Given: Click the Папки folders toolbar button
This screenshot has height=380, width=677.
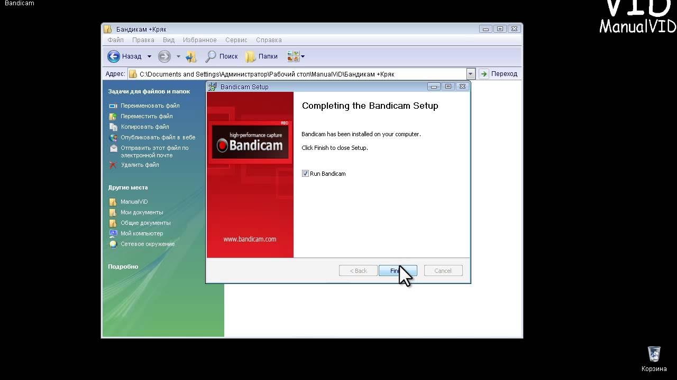Looking at the screenshot, I should (x=262, y=56).
